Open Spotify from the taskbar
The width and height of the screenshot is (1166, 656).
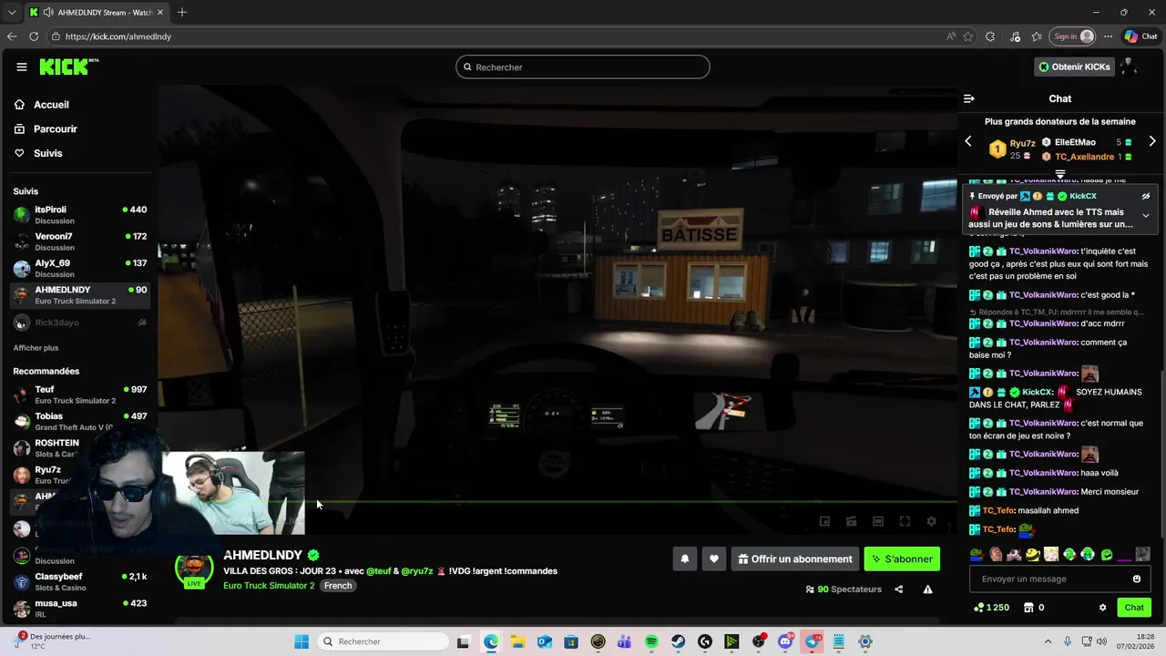[651, 642]
